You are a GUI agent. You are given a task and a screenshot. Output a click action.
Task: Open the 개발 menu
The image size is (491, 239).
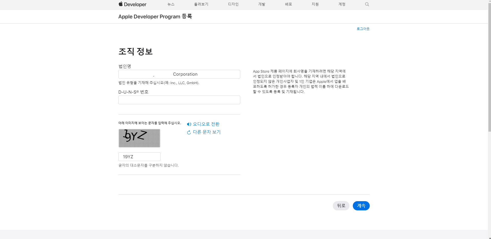[x=262, y=4]
